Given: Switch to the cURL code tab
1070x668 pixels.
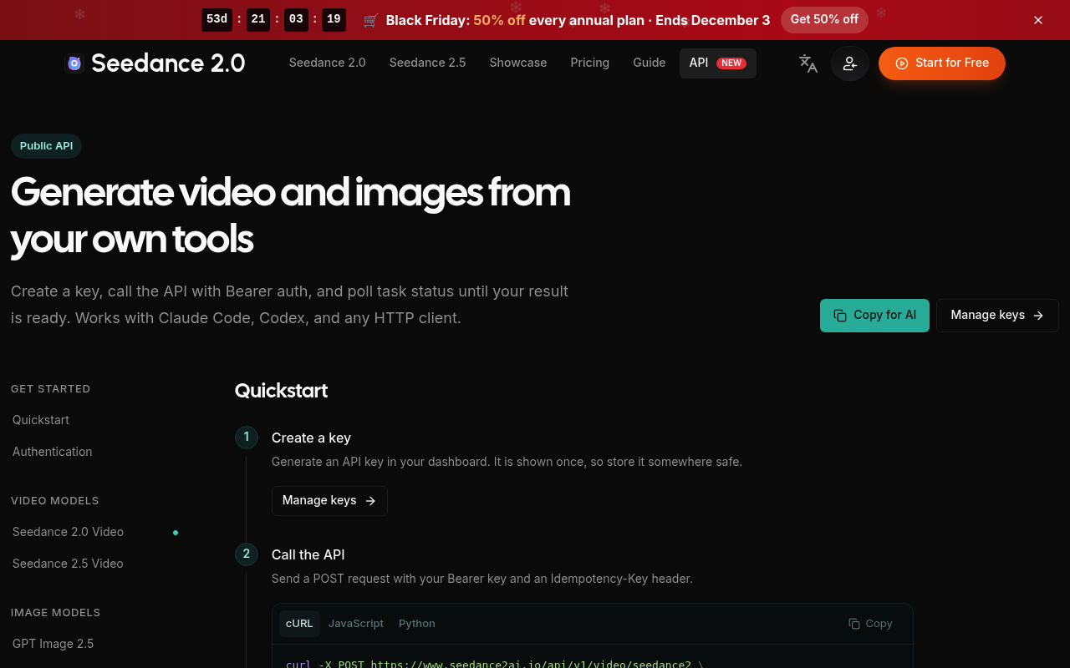Looking at the screenshot, I should tap(299, 624).
